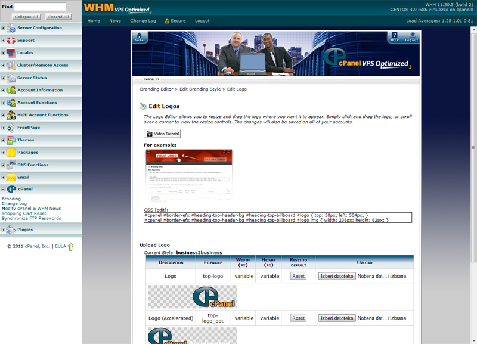Click the Expand All button
The height and width of the screenshot is (344, 477).
click(58, 17)
